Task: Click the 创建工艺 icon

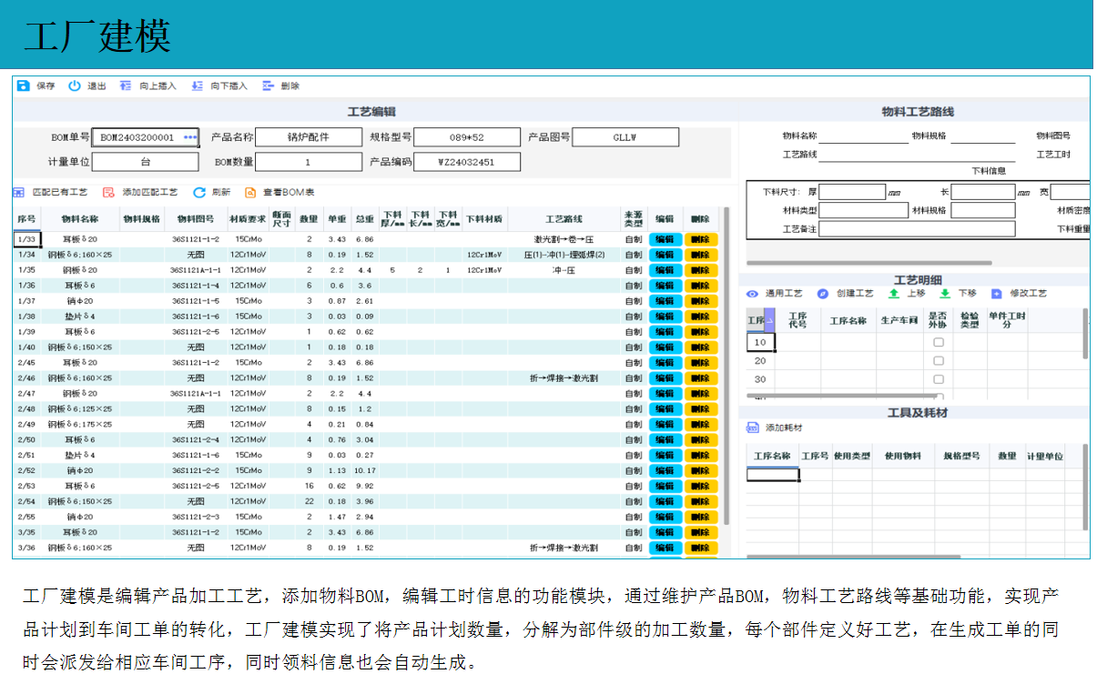Action: [823, 294]
